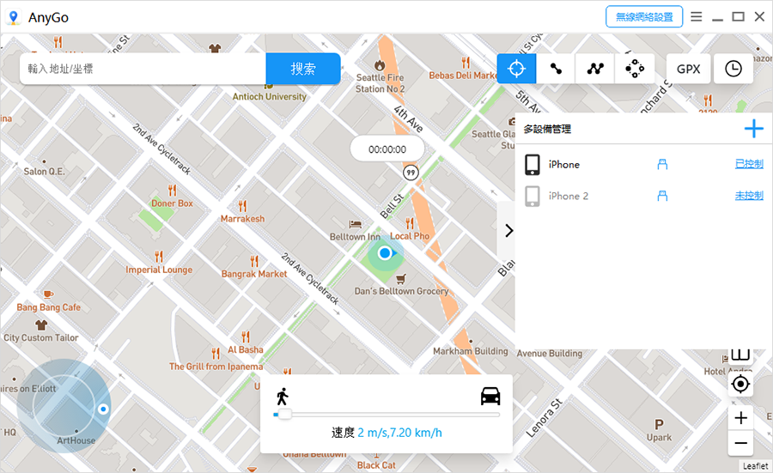
Task: Add a new device with plus icon
Action: tap(753, 130)
